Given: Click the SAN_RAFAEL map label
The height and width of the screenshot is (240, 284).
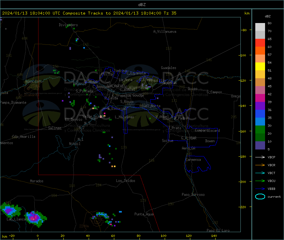Looking at the screenshot, I should pos(116,86).
